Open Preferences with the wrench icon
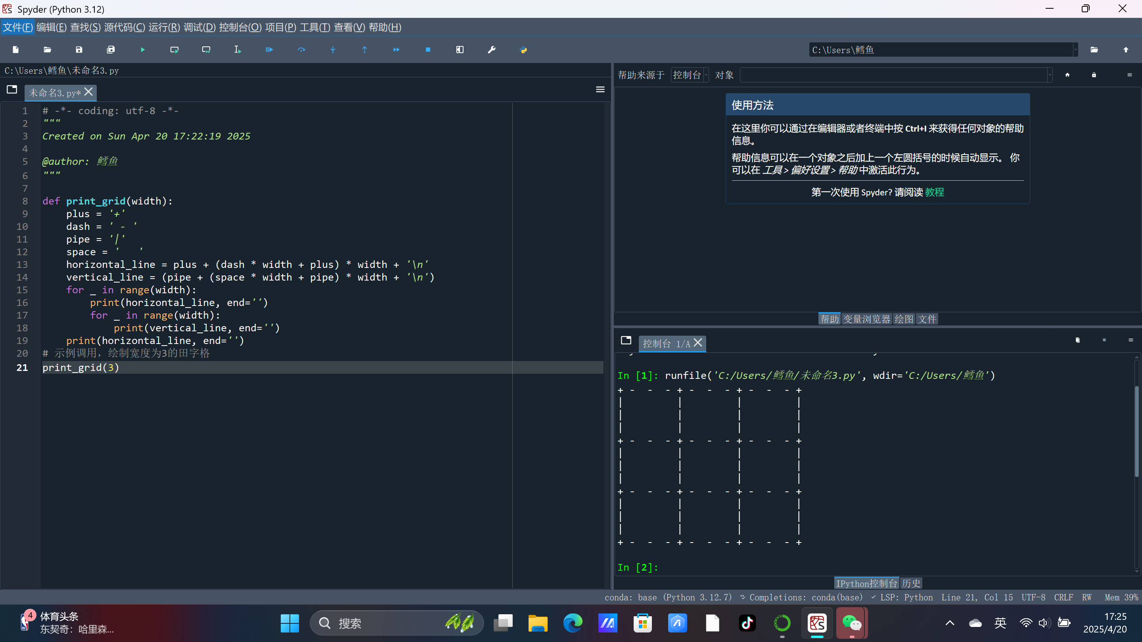Image resolution: width=1142 pixels, height=642 pixels. [491, 50]
